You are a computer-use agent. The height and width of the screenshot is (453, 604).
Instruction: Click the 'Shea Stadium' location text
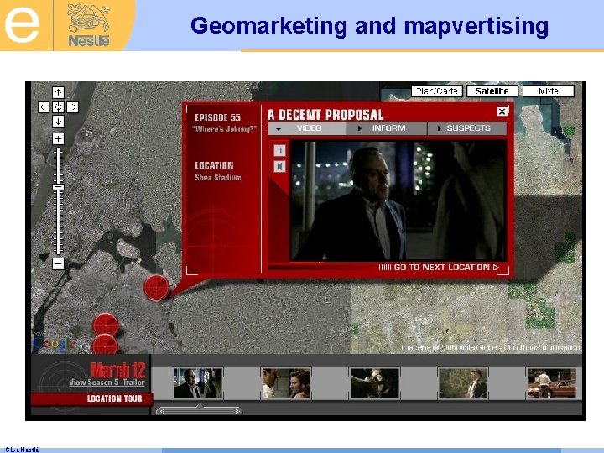pos(218,178)
